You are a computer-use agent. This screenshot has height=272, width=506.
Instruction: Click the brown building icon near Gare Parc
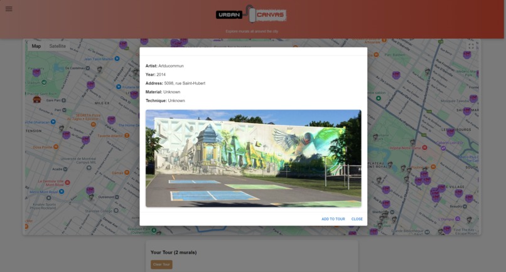(37, 100)
